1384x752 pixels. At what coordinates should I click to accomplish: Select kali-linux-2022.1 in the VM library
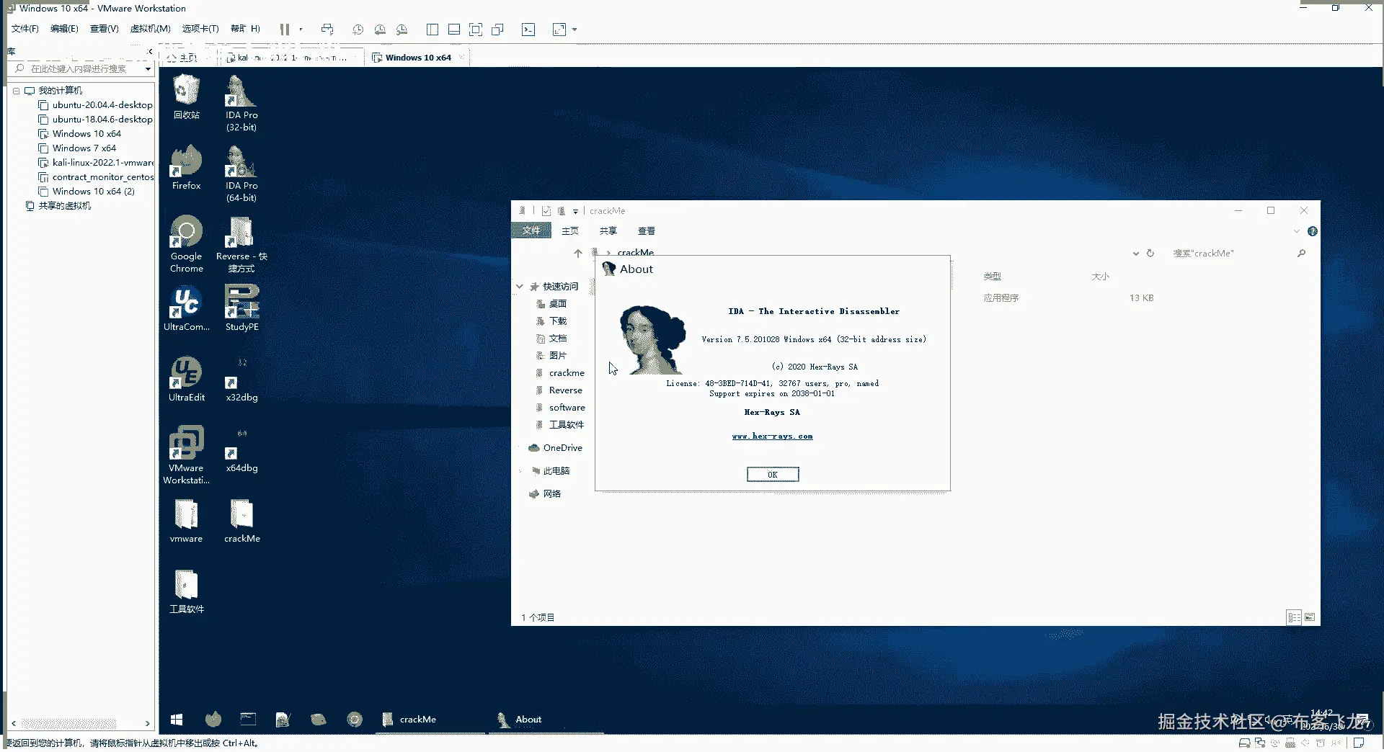pyautogui.click(x=96, y=163)
